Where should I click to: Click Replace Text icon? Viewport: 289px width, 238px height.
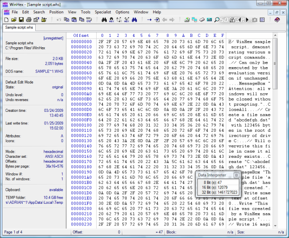[119, 20]
